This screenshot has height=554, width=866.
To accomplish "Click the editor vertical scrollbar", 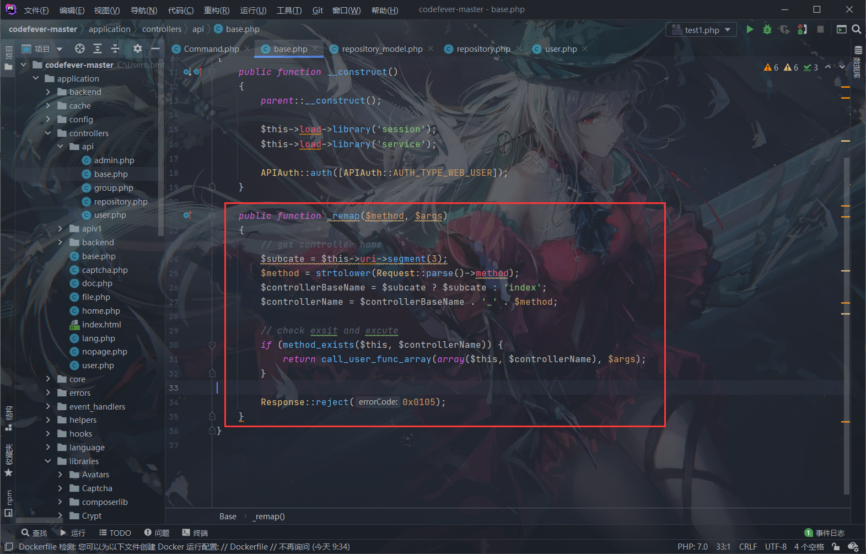I will pos(846,325).
